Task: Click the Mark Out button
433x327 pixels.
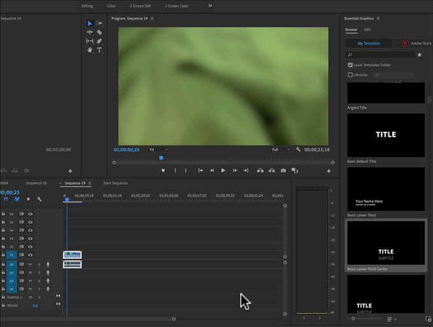Action: tap(186, 171)
